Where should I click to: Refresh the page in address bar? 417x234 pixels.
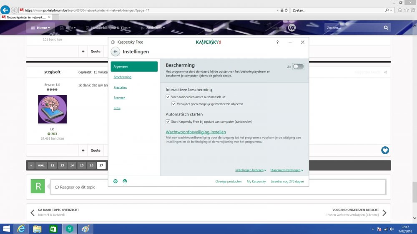[x=286, y=10]
